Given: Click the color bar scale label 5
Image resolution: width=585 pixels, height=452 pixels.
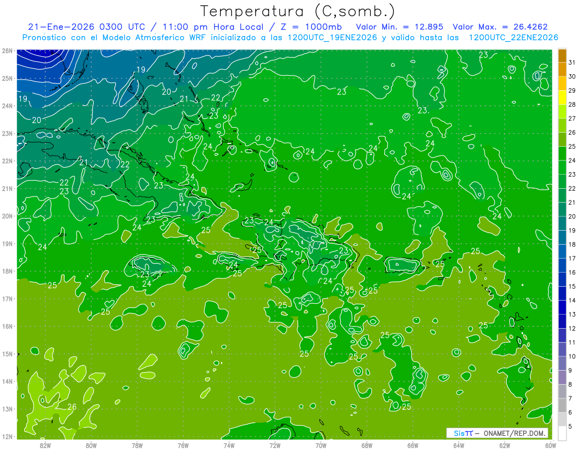Looking at the screenshot, I should click(x=570, y=427).
